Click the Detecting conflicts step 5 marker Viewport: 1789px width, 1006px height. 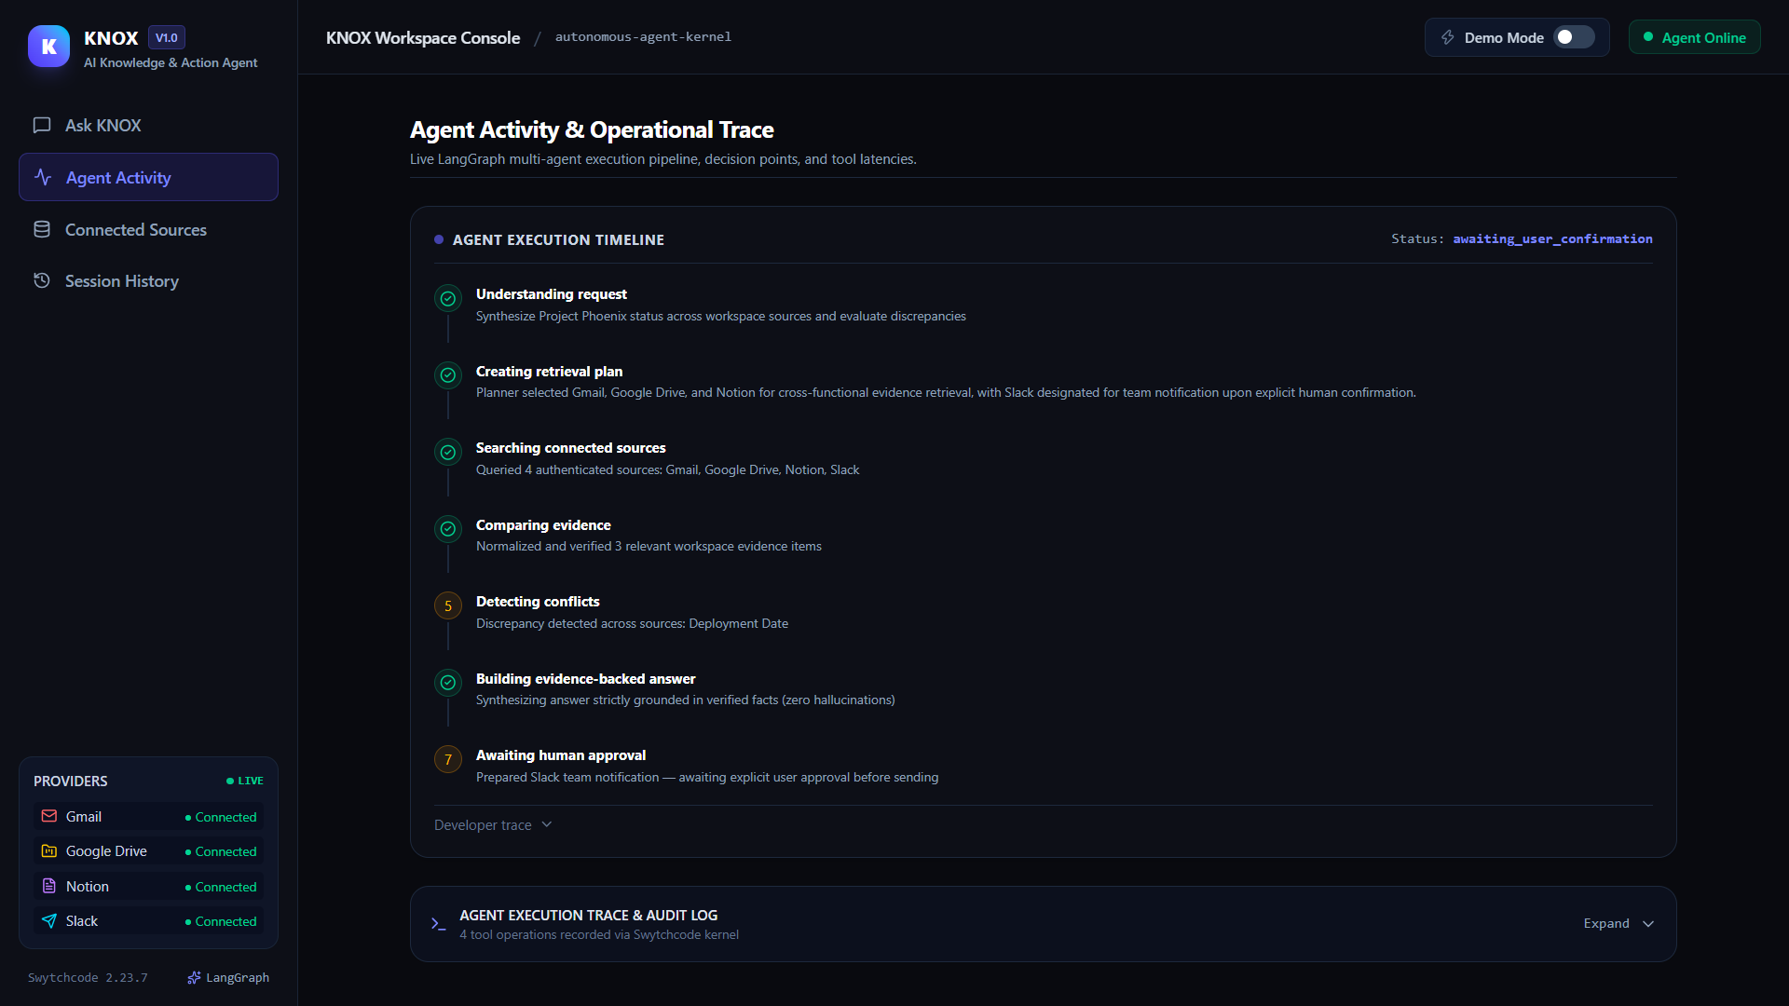pos(448,605)
